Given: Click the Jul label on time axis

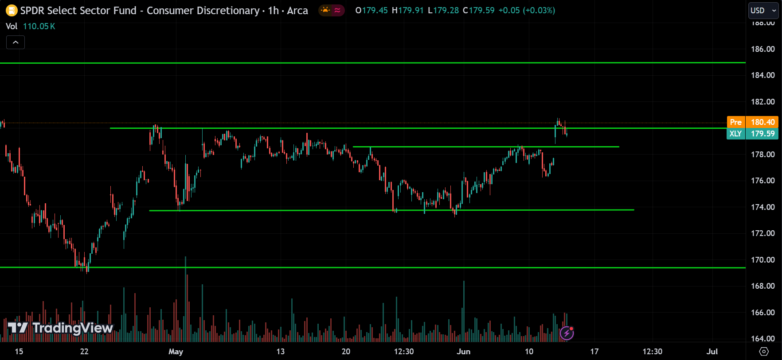Looking at the screenshot, I should [712, 352].
